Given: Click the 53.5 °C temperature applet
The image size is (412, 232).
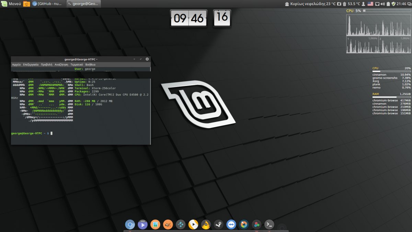Looking at the screenshot, I should [x=354, y=4].
